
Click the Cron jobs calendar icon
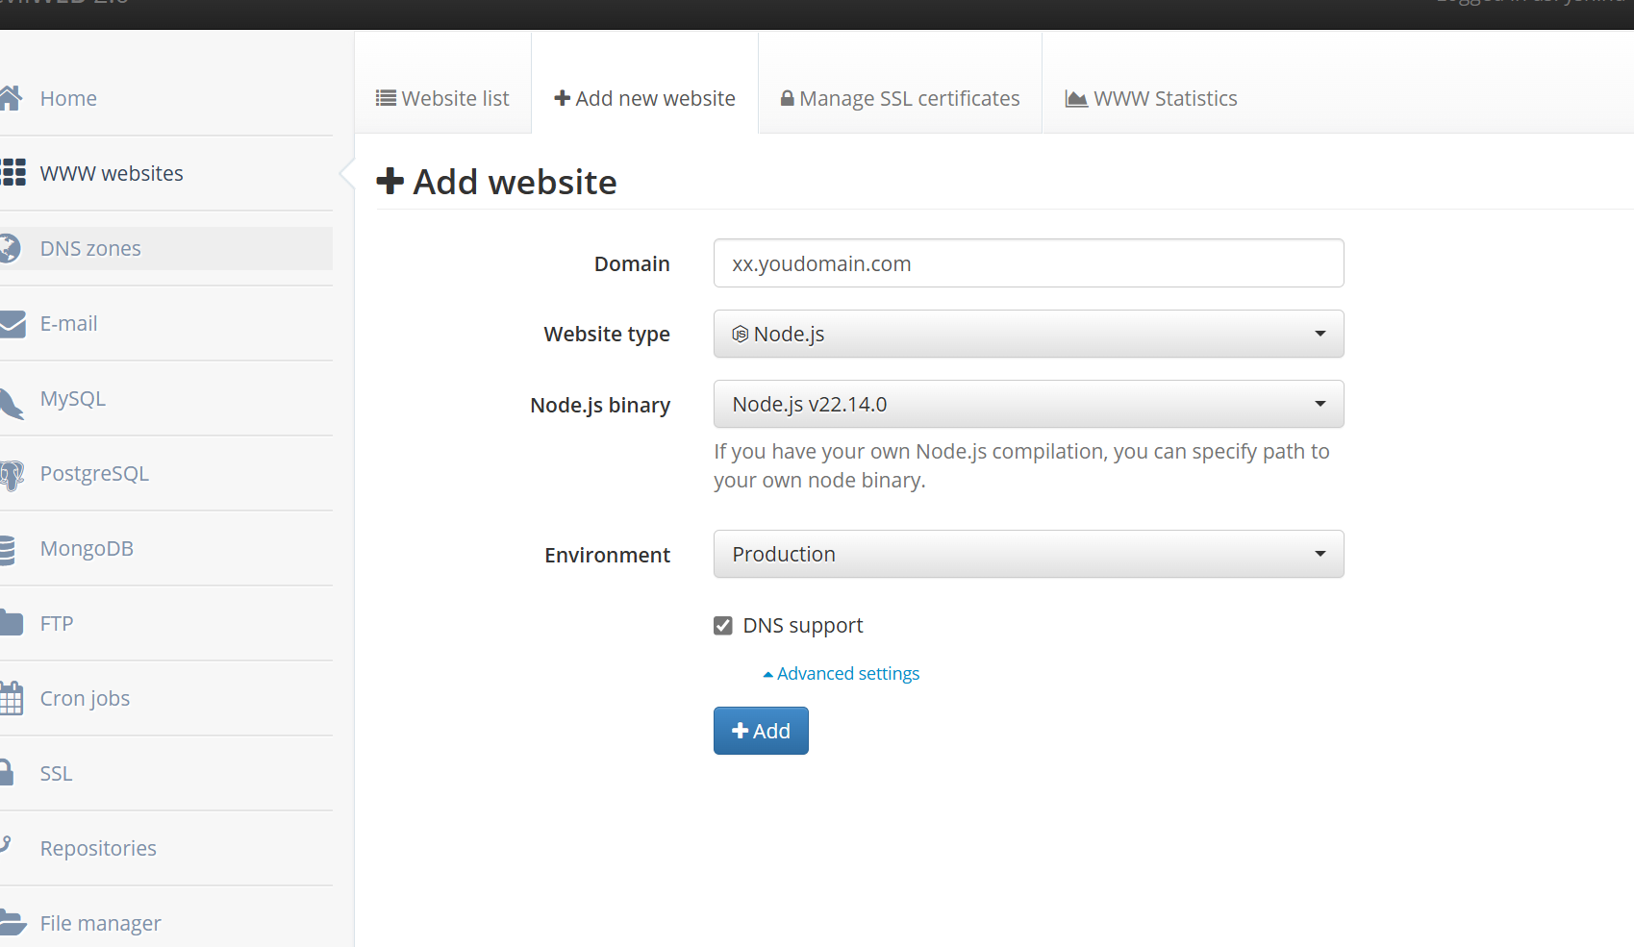[12, 698]
